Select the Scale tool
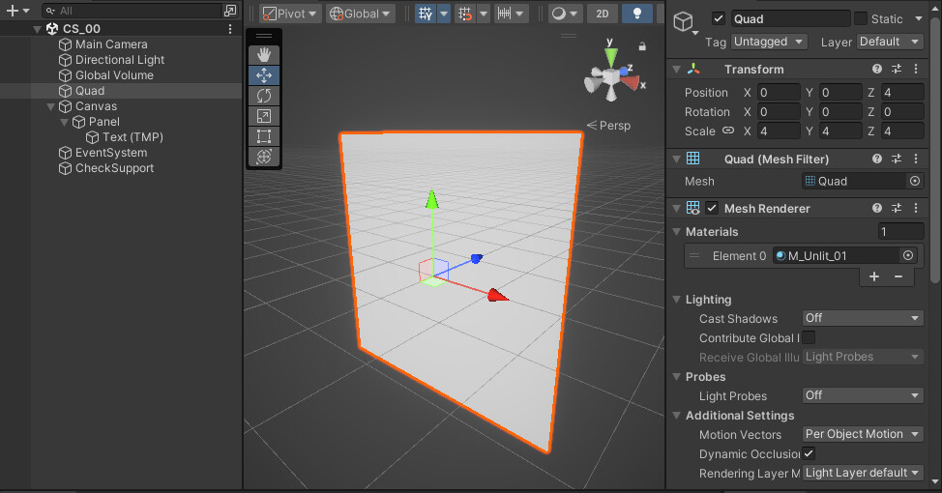Viewport: 942px width, 493px height. [264, 116]
